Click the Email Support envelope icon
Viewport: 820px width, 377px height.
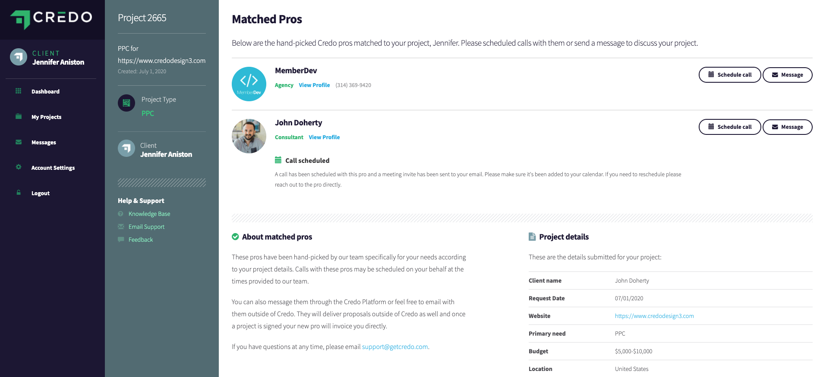tap(121, 227)
